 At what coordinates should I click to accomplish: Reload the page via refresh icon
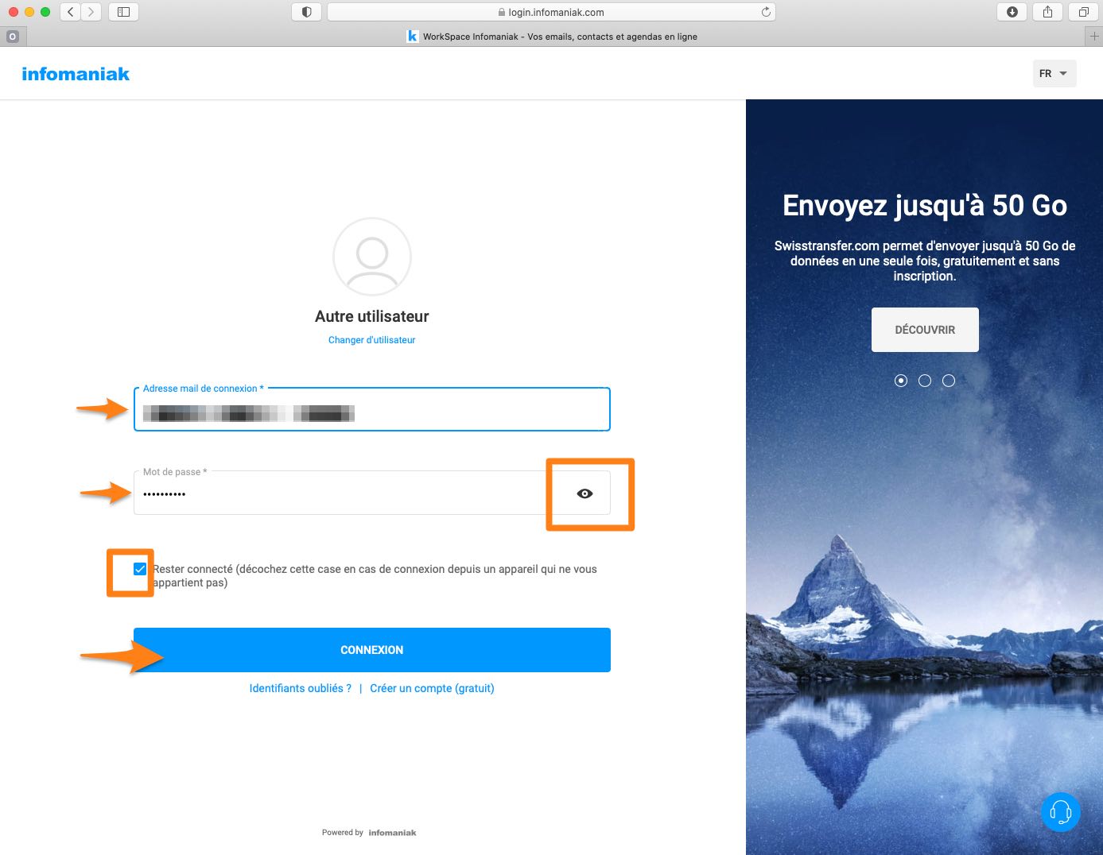pyautogui.click(x=766, y=12)
